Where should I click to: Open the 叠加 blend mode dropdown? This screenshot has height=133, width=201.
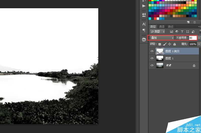161,38
